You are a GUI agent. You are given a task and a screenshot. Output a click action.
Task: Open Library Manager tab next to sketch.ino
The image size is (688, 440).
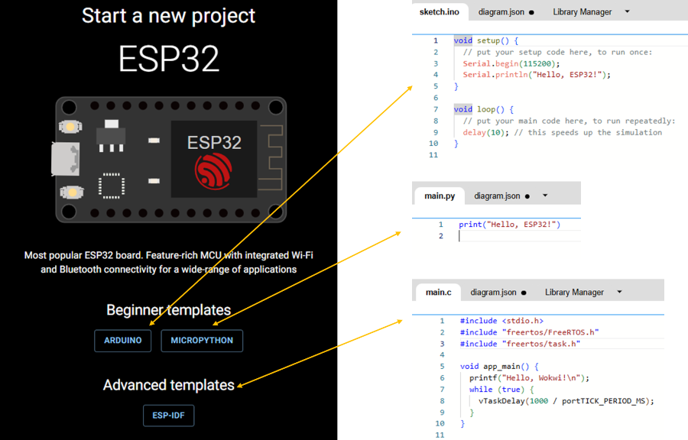(582, 12)
